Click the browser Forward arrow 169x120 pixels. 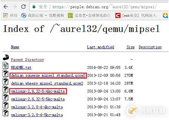15,7
